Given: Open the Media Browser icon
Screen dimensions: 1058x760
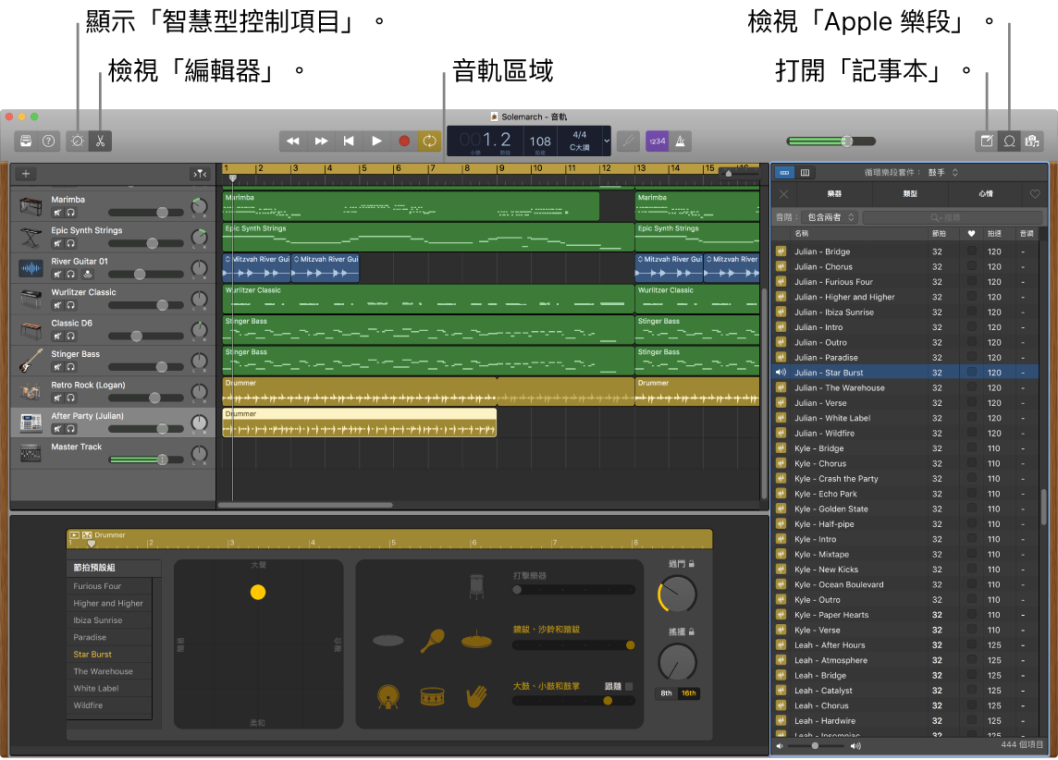Looking at the screenshot, I should point(1032,141).
